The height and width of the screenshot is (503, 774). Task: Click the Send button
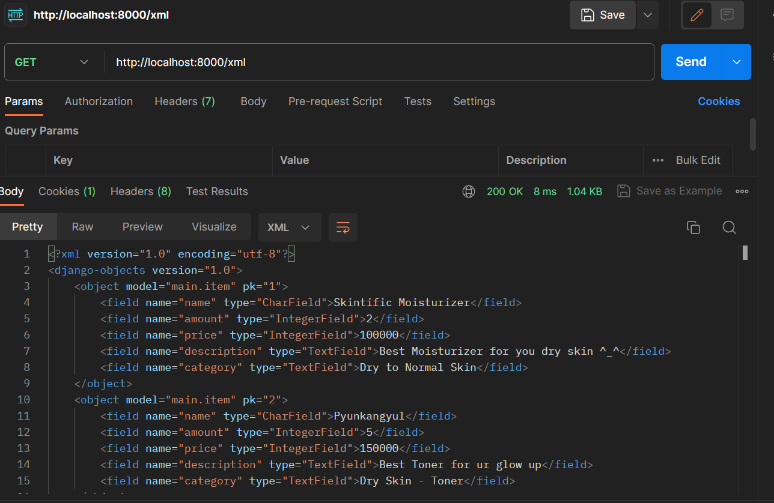pos(691,62)
